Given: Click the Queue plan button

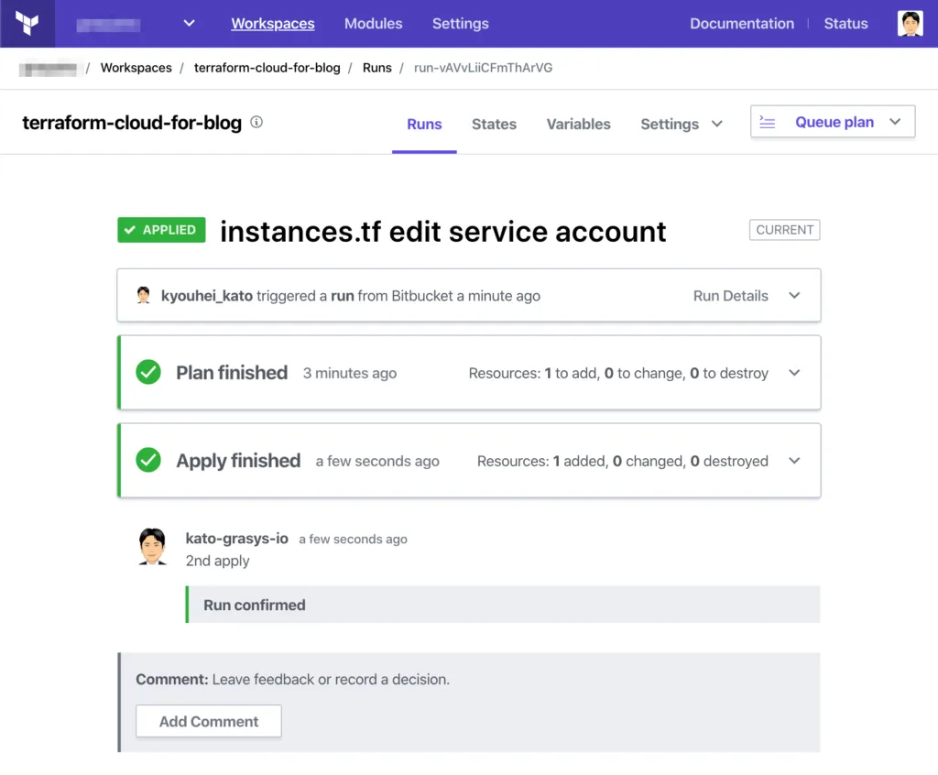Looking at the screenshot, I should click(x=833, y=122).
